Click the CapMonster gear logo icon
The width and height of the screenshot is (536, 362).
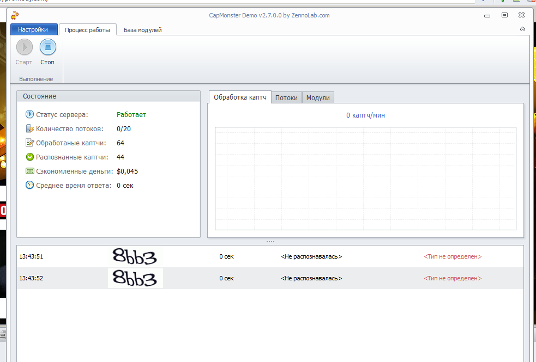pos(15,15)
